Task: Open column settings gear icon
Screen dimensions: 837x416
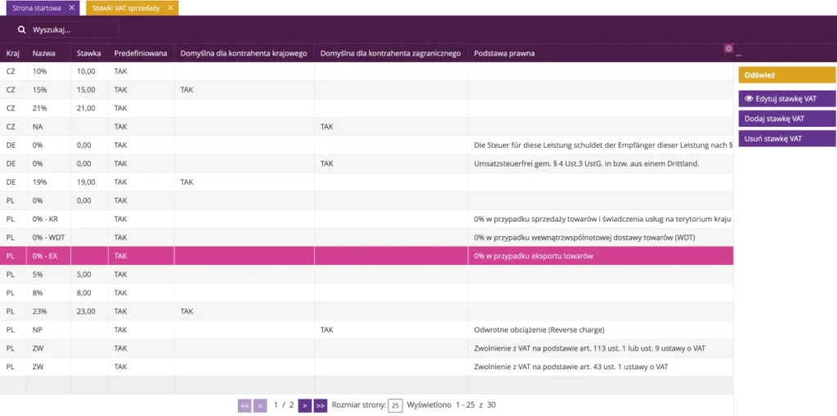Action: tap(728, 48)
